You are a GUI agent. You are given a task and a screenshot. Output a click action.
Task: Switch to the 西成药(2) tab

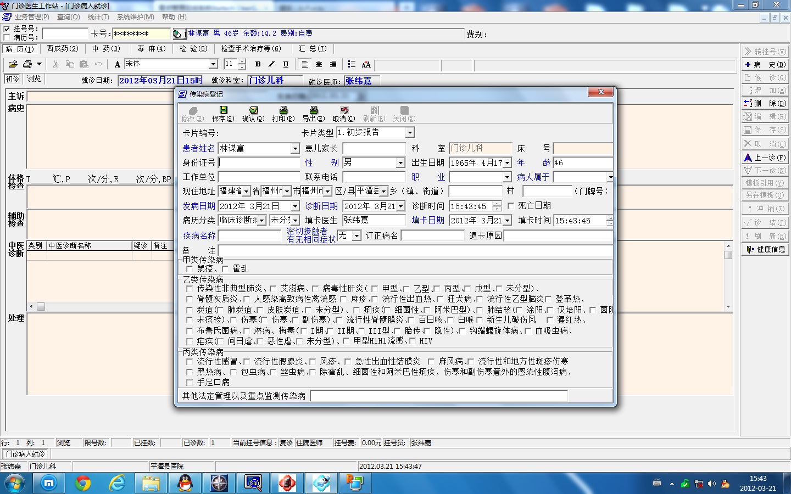[62, 49]
